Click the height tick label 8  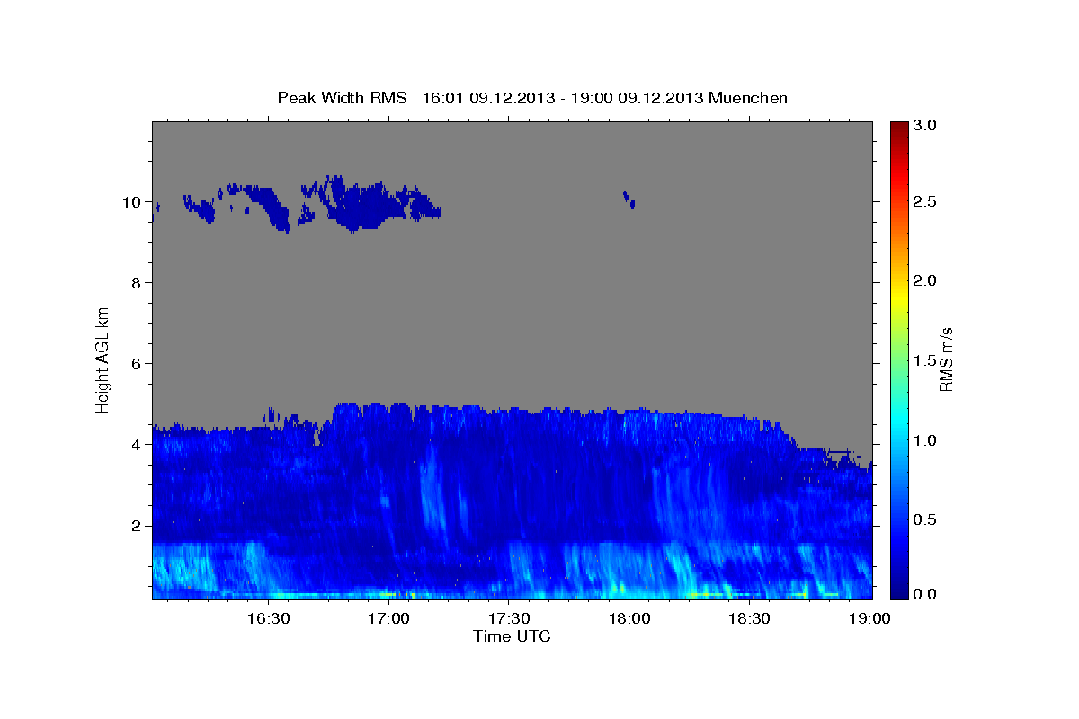(136, 283)
